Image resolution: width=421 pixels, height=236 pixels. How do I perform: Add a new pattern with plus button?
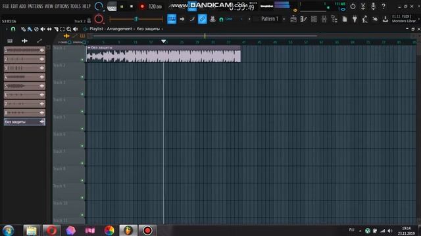click(x=284, y=19)
